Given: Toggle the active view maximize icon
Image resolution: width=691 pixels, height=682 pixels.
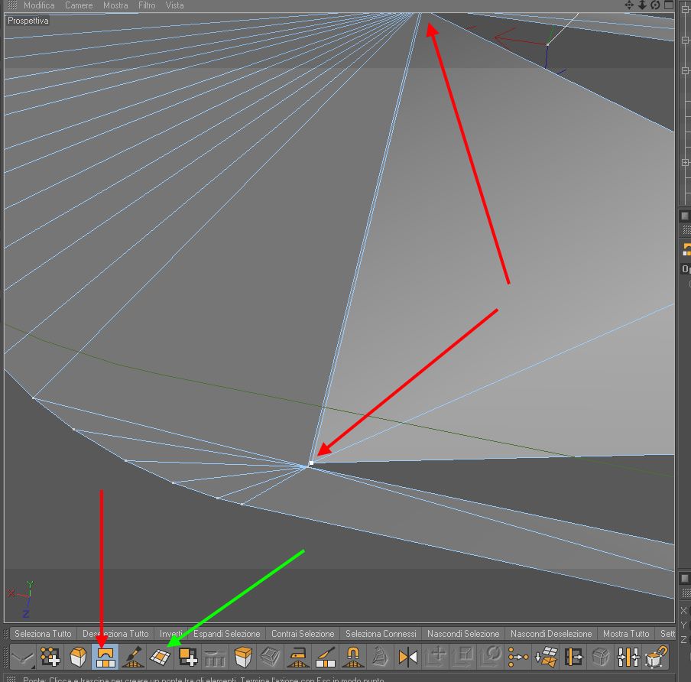Looking at the screenshot, I should pyautogui.click(x=669, y=5).
